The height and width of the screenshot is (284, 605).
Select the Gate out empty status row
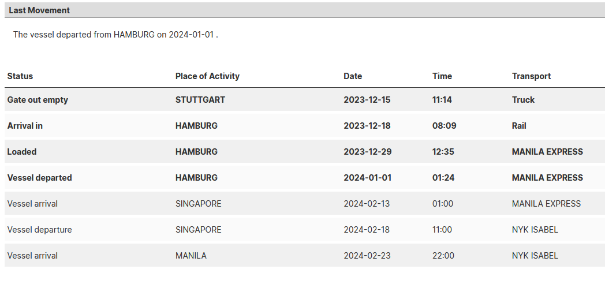coord(305,99)
